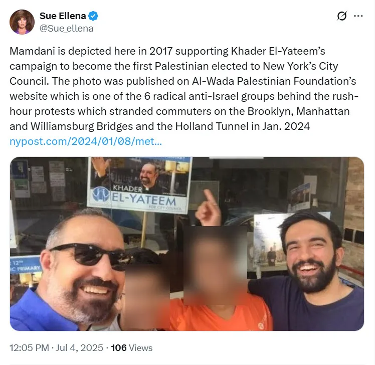Open the three-dot more options menu
Screen dimensions: 375x365
tap(358, 16)
